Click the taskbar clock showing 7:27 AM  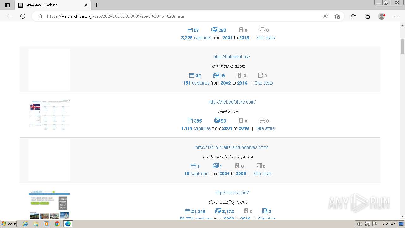(389, 224)
